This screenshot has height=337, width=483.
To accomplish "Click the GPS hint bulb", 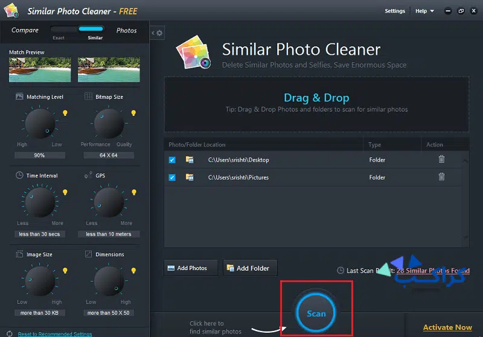I will [x=133, y=192].
